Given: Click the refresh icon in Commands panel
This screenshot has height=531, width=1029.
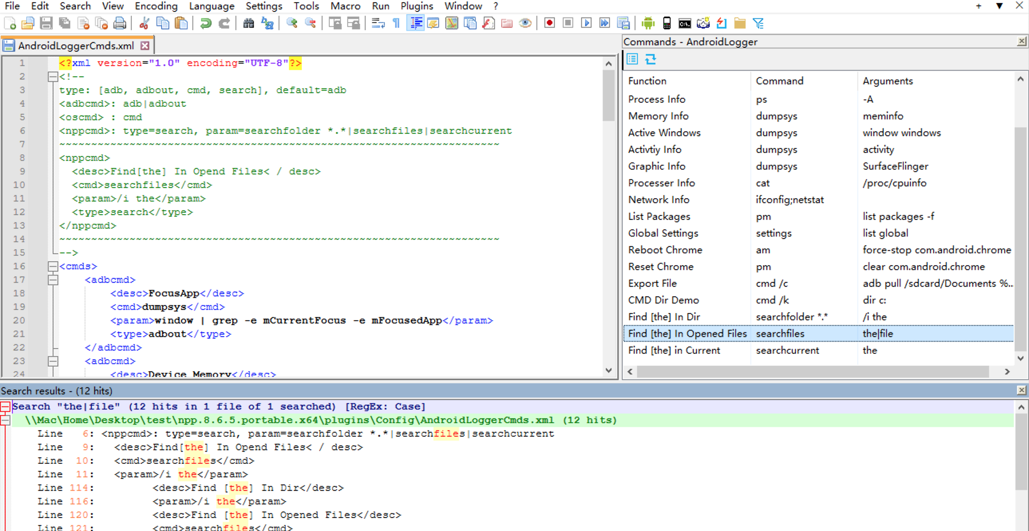Looking at the screenshot, I should (x=650, y=59).
